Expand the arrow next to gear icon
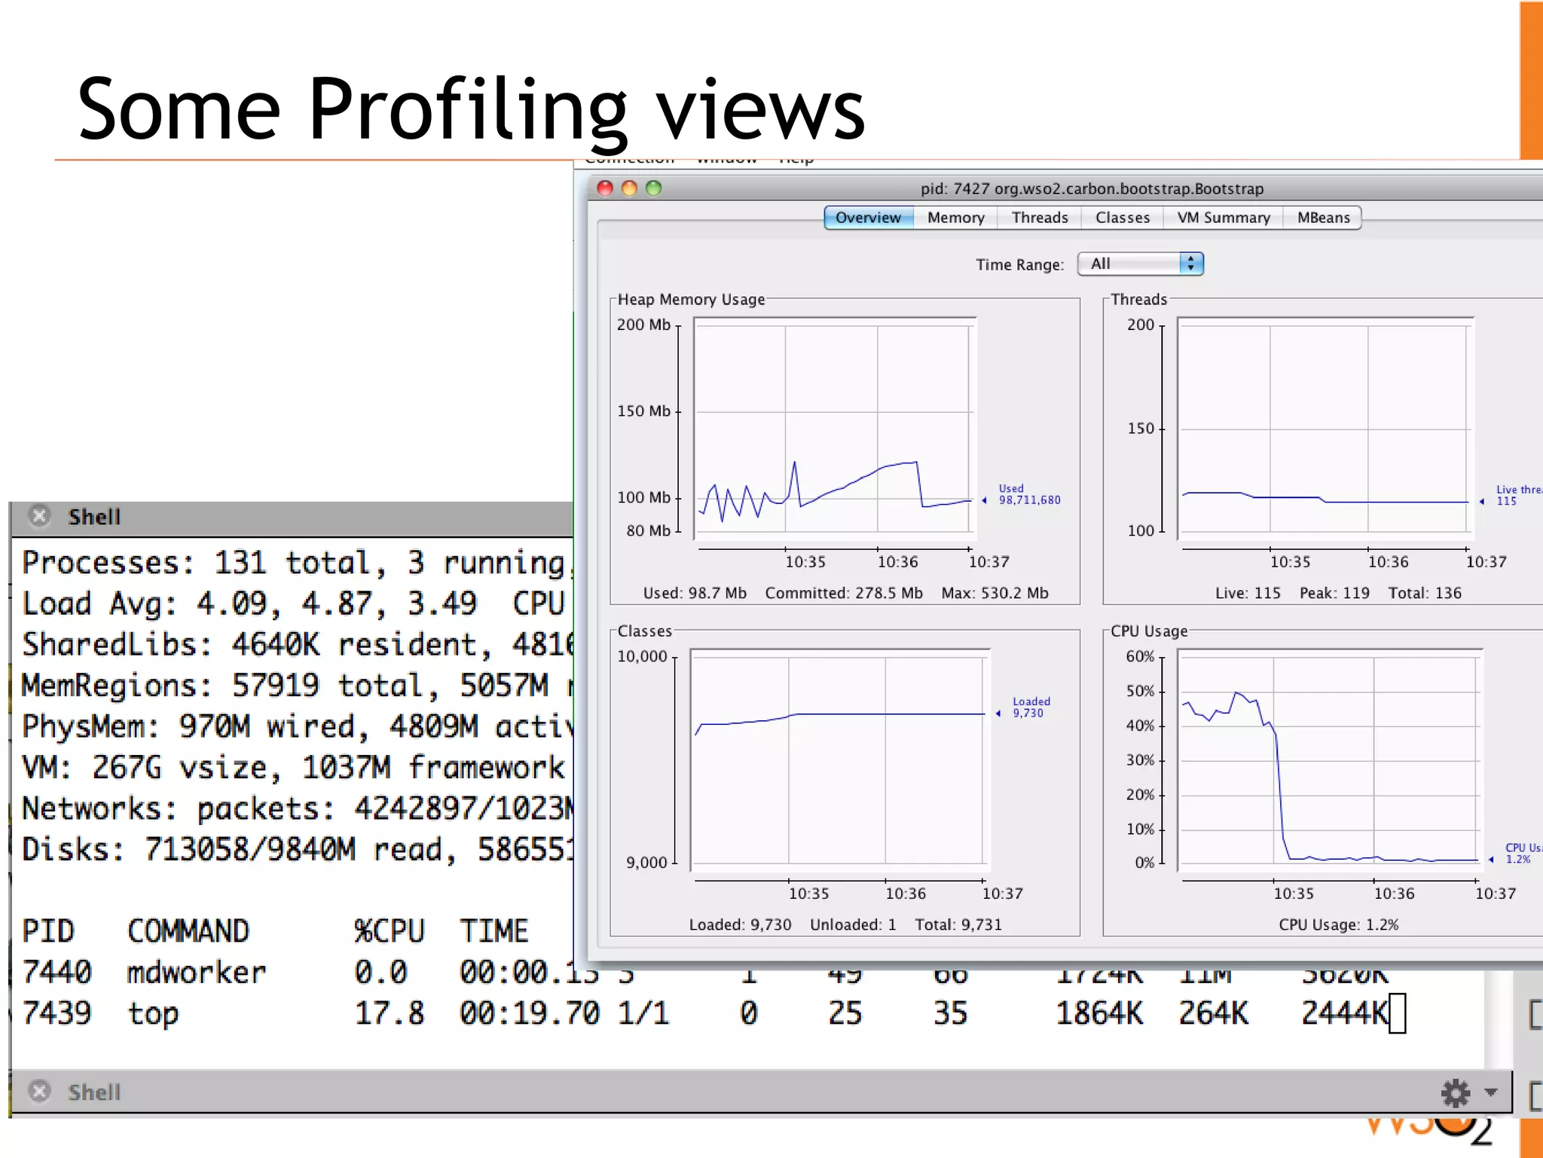This screenshot has height=1158, width=1543. point(1490,1092)
